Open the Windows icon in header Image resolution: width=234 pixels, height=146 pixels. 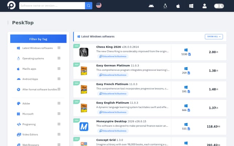coord(191,6)
